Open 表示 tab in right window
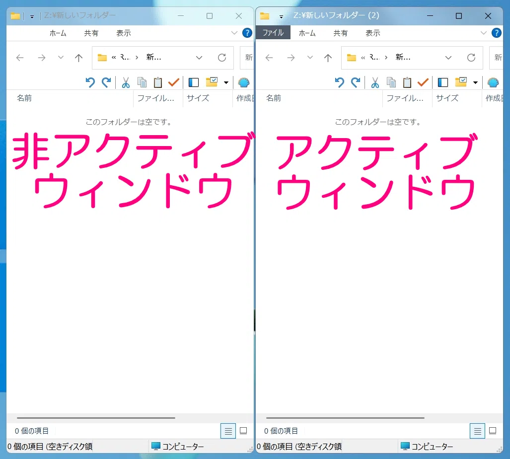510x459 pixels. [x=373, y=33]
